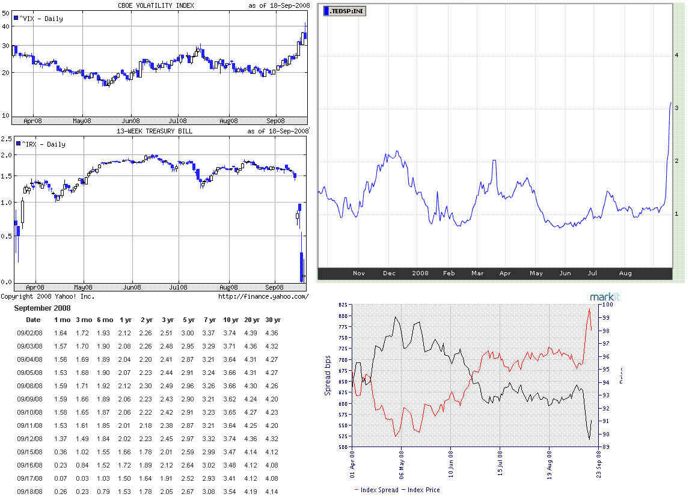This screenshot has height=503, width=689.
Task: Select the 09/02/08 date row
Action: [x=148, y=333]
